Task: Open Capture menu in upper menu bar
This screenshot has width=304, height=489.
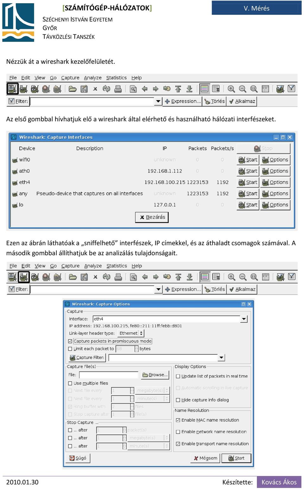Action: [x=70, y=78]
